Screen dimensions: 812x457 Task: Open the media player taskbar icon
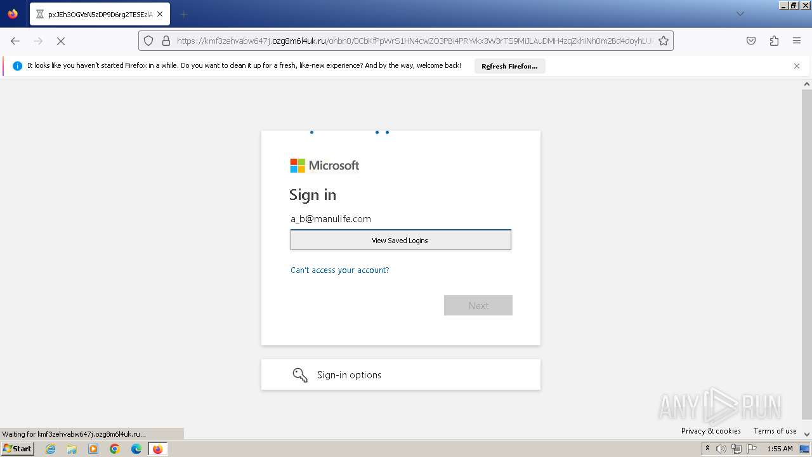[93, 449]
